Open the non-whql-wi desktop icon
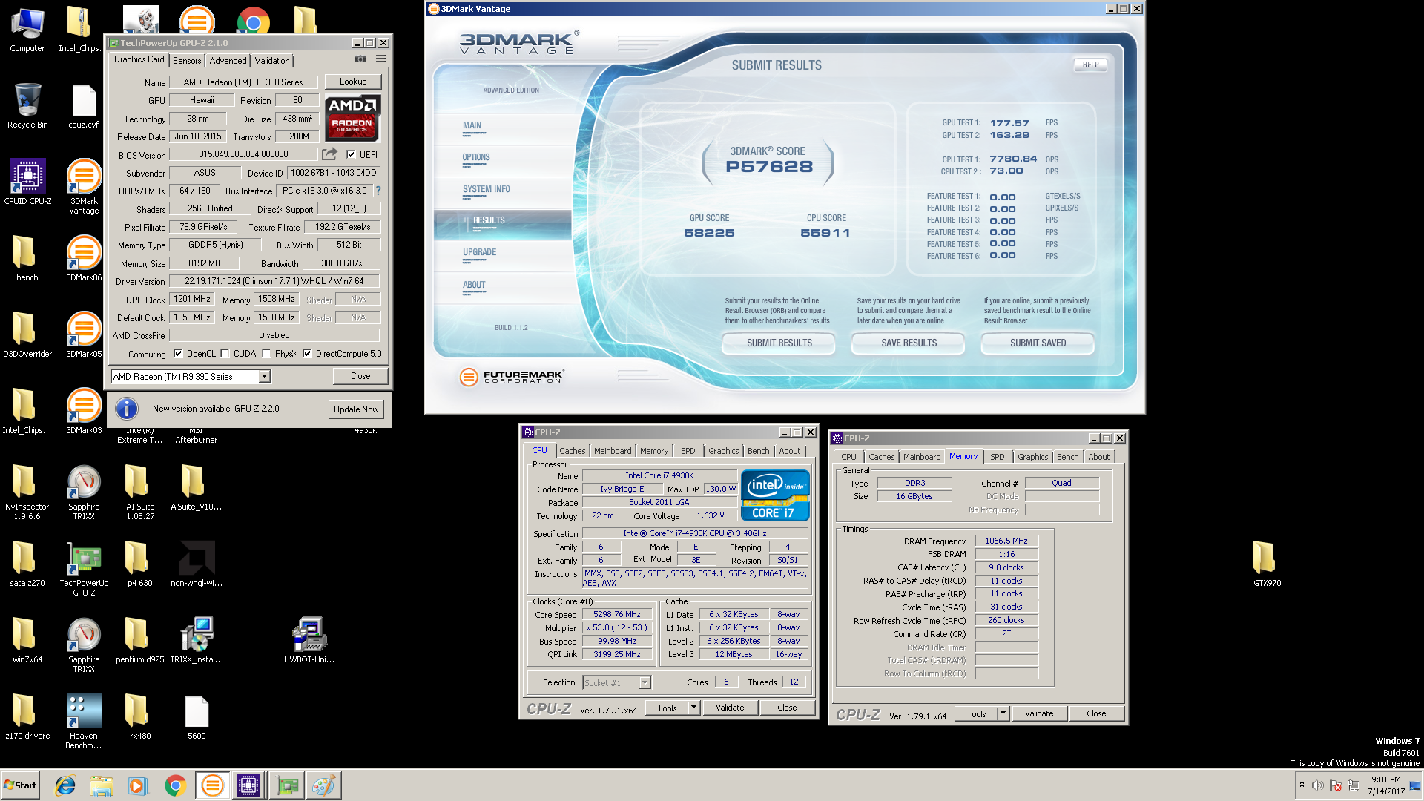This screenshot has height=801, width=1424. click(x=197, y=564)
